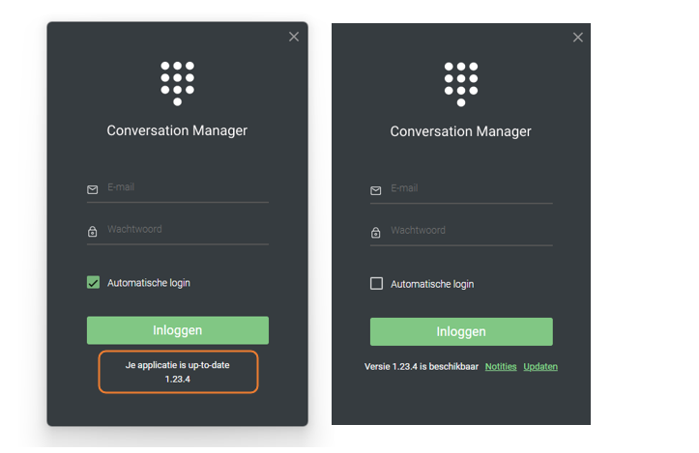The image size is (699, 453).
Task: Focus the E-mail field in left window
Action: pyautogui.click(x=186, y=187)
